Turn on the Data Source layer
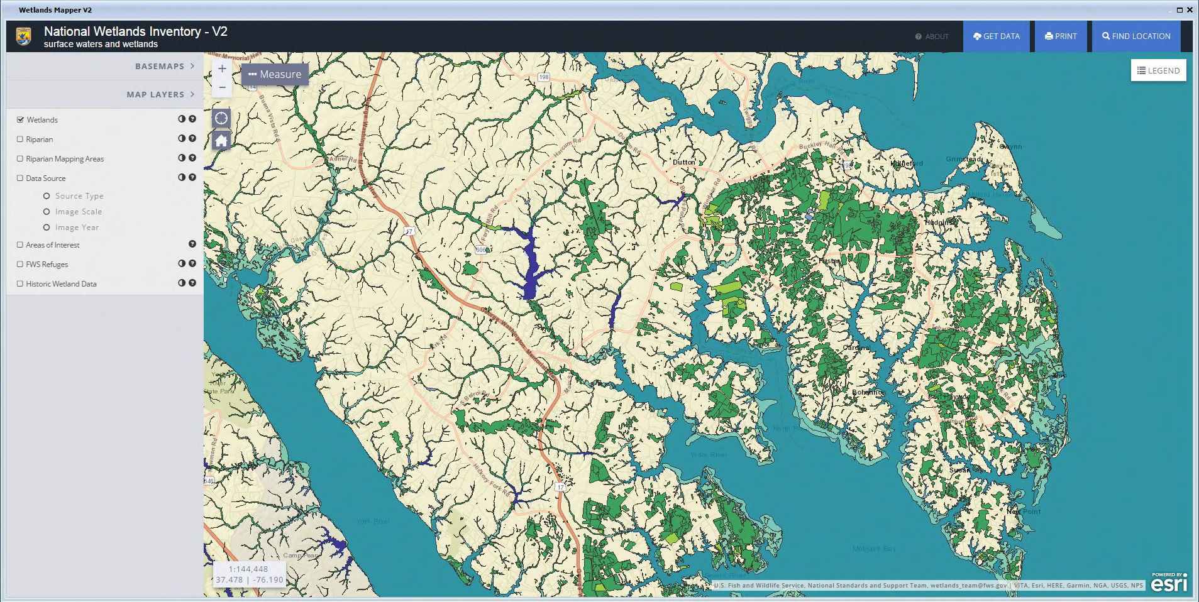Viewport: 1199px width, 602px height. tap(20, 178)
